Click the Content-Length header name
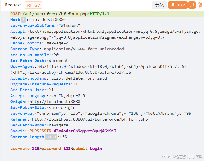The image size is (204, 161). (27, 137)
